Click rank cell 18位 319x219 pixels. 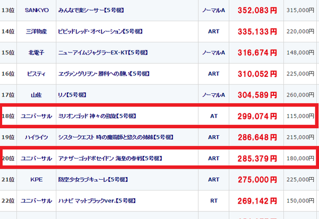[x=9, y=116]
